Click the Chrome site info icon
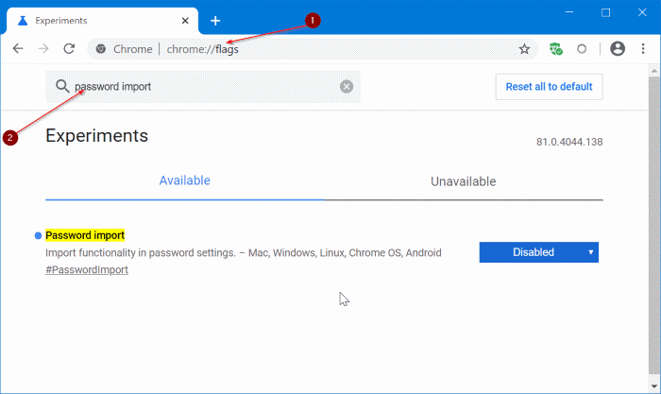 (x=101, y=49)
